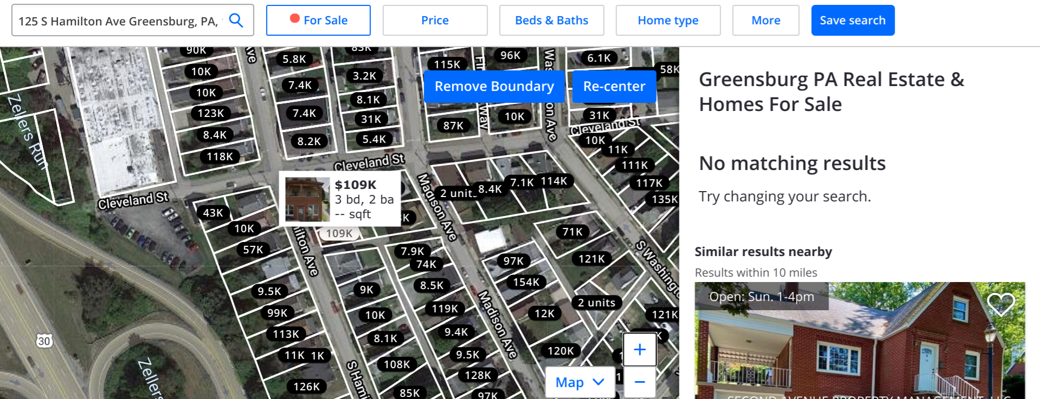Image resolution: width=1040 pixels, height=399 pixels.
Task: Select the 118K map marker
Action: click(x=220, y=156)
